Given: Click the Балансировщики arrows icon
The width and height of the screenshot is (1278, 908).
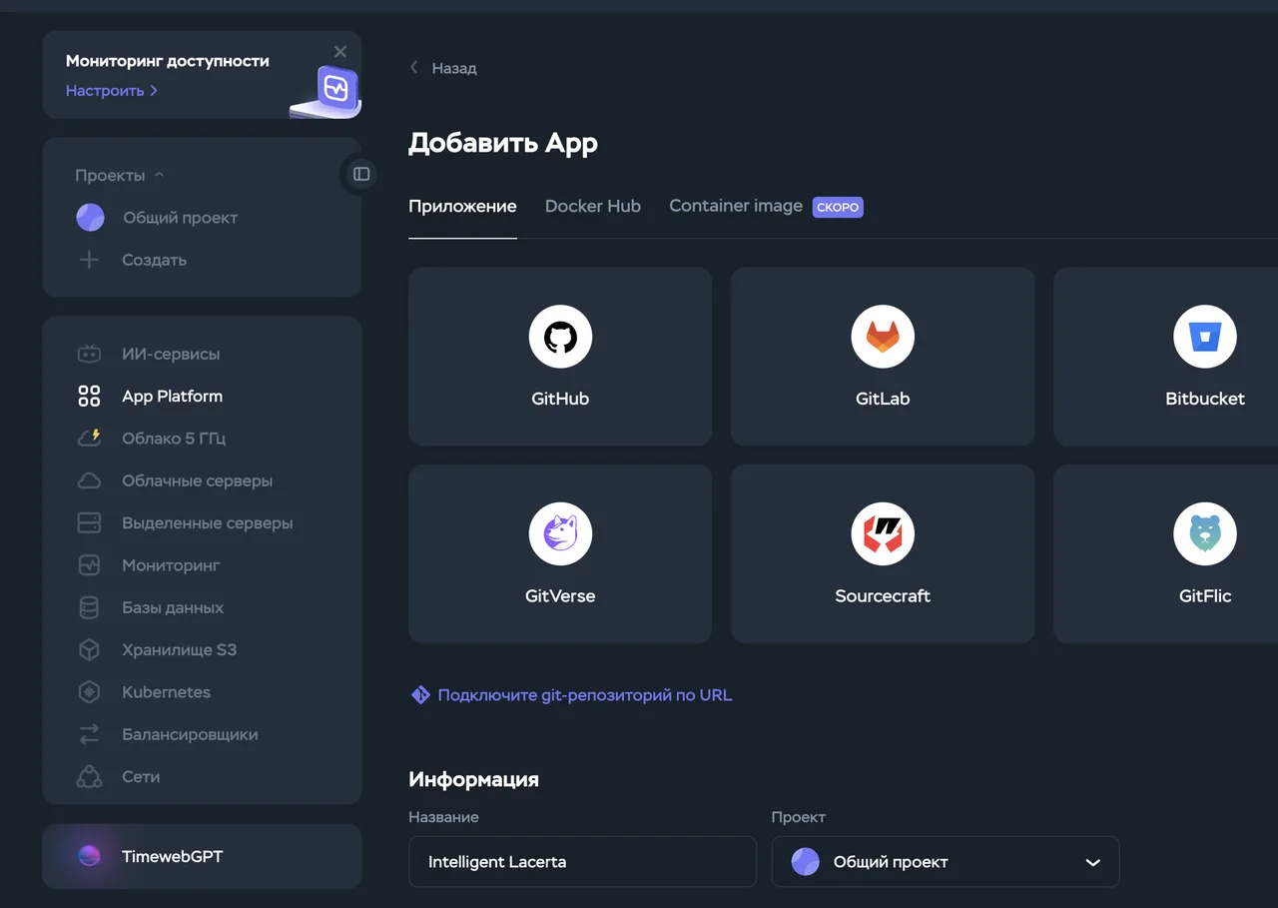Looking at the screenshot, I should point(89,734).
